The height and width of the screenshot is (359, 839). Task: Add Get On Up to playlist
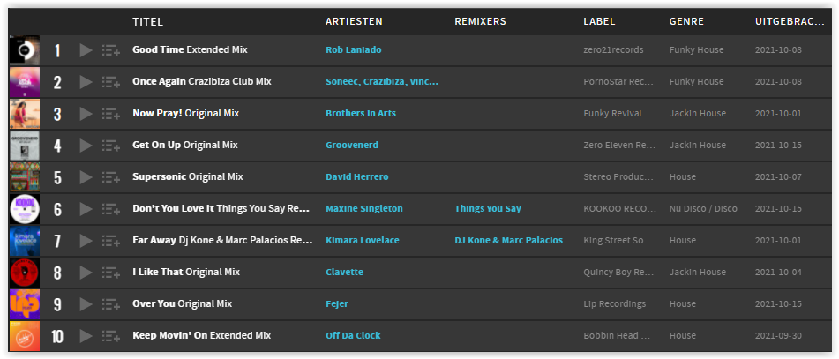[111, 146]
